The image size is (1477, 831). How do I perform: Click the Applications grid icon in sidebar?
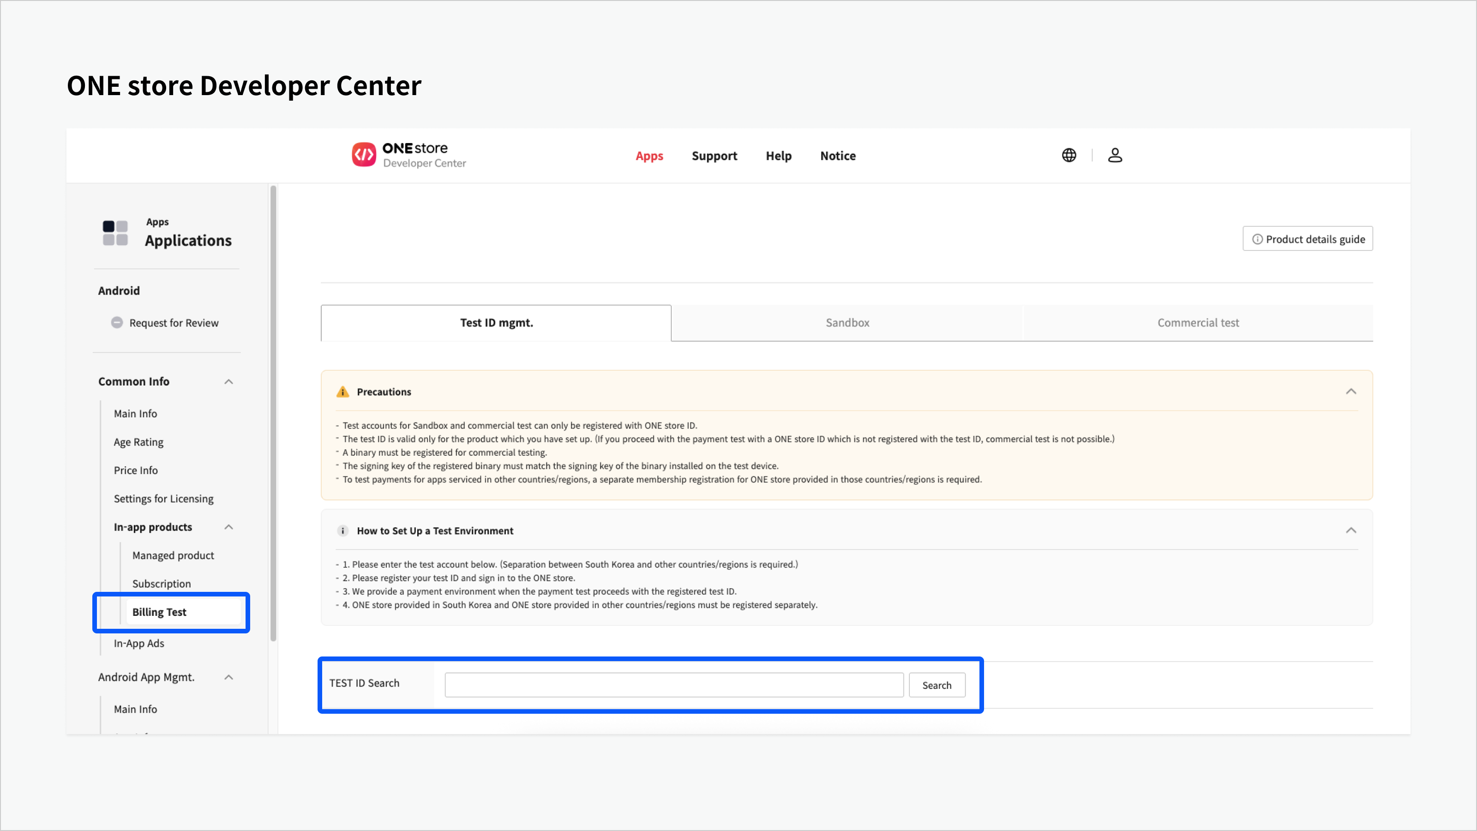coord(114,233)
